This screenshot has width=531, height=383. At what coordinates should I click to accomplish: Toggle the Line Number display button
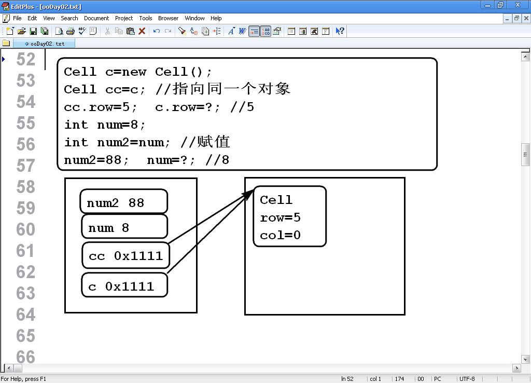pos(265,31)
